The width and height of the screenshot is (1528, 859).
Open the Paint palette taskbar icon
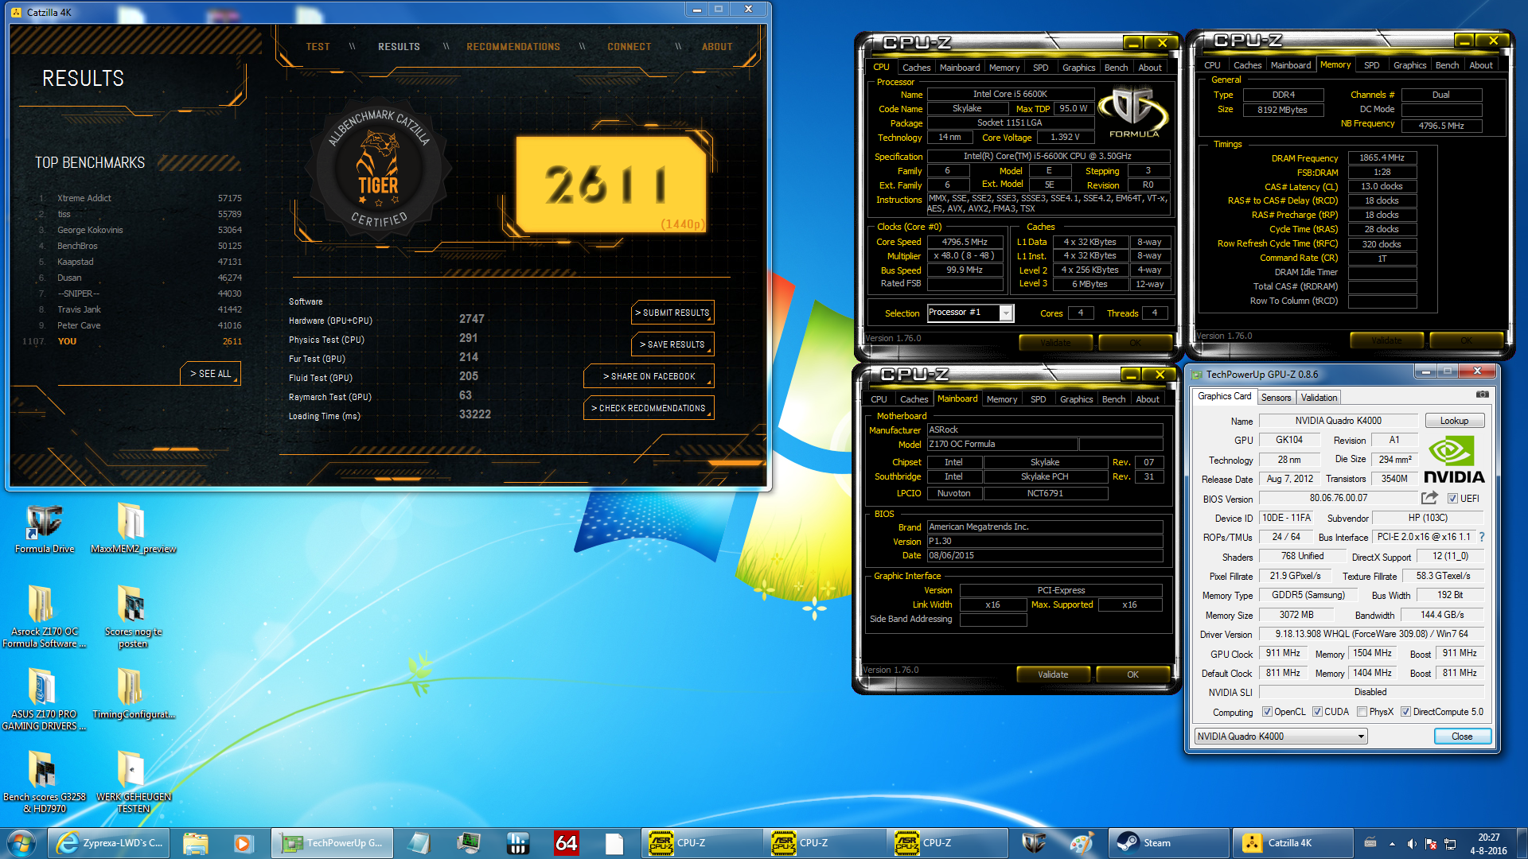[x=1081, y=842]
